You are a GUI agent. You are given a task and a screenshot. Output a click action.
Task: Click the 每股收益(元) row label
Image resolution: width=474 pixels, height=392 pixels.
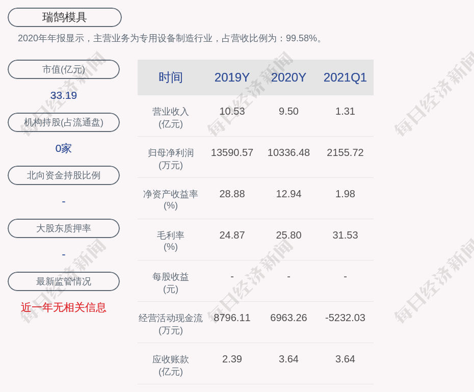click(171, 282)
